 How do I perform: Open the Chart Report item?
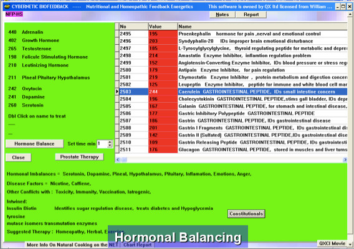(x=138, y=245)
